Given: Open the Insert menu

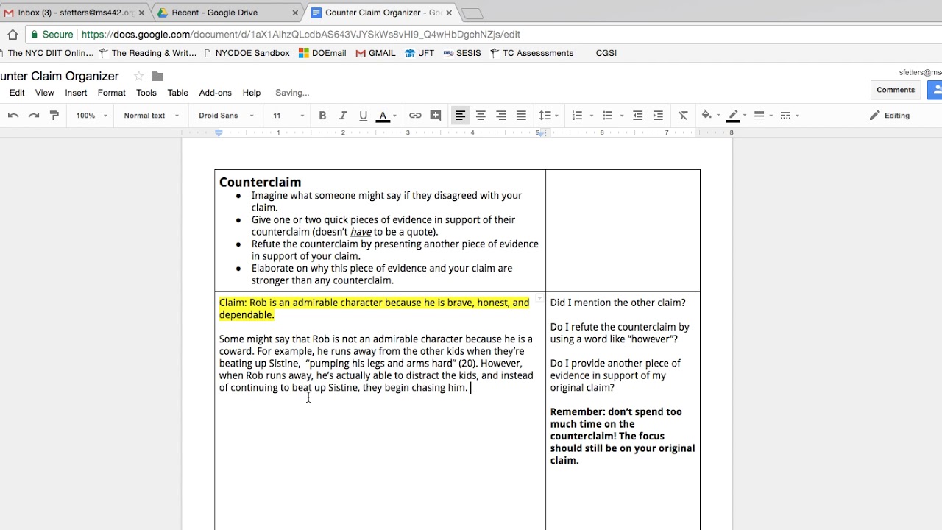Looking at the screenshot, I should click(76, 93).
